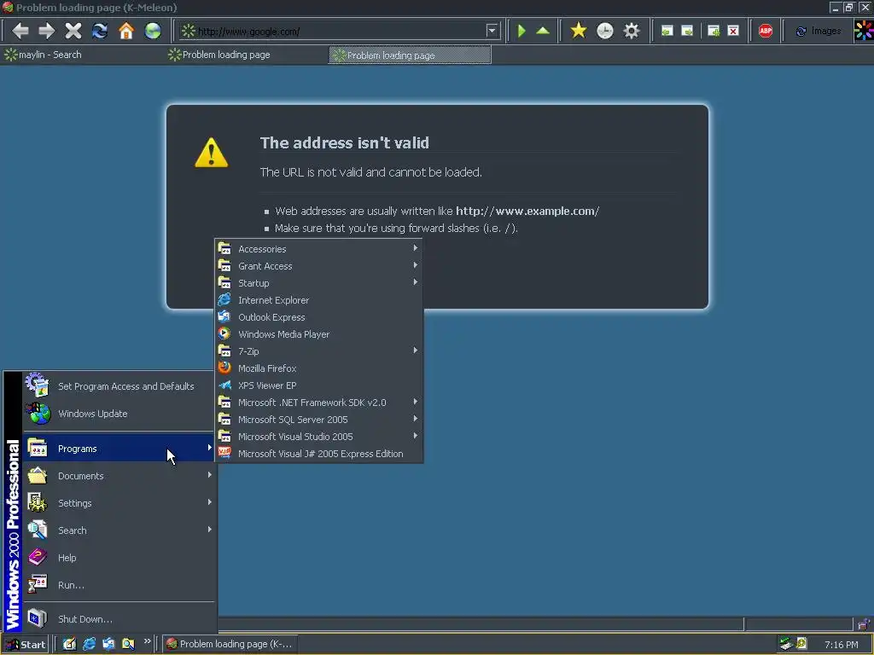
Task: Open Run... from the Start menu
Action: (x=119, y=585)
